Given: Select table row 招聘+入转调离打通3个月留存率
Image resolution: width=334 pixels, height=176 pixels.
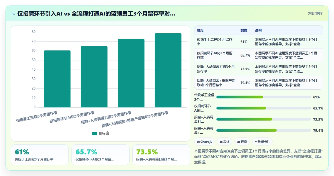Looking at the screenshot, I should 259,69.
